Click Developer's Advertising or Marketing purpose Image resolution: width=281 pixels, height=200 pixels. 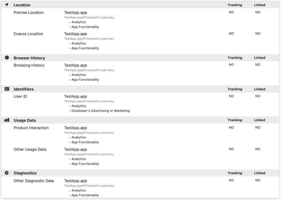click(x=100, y=111)
